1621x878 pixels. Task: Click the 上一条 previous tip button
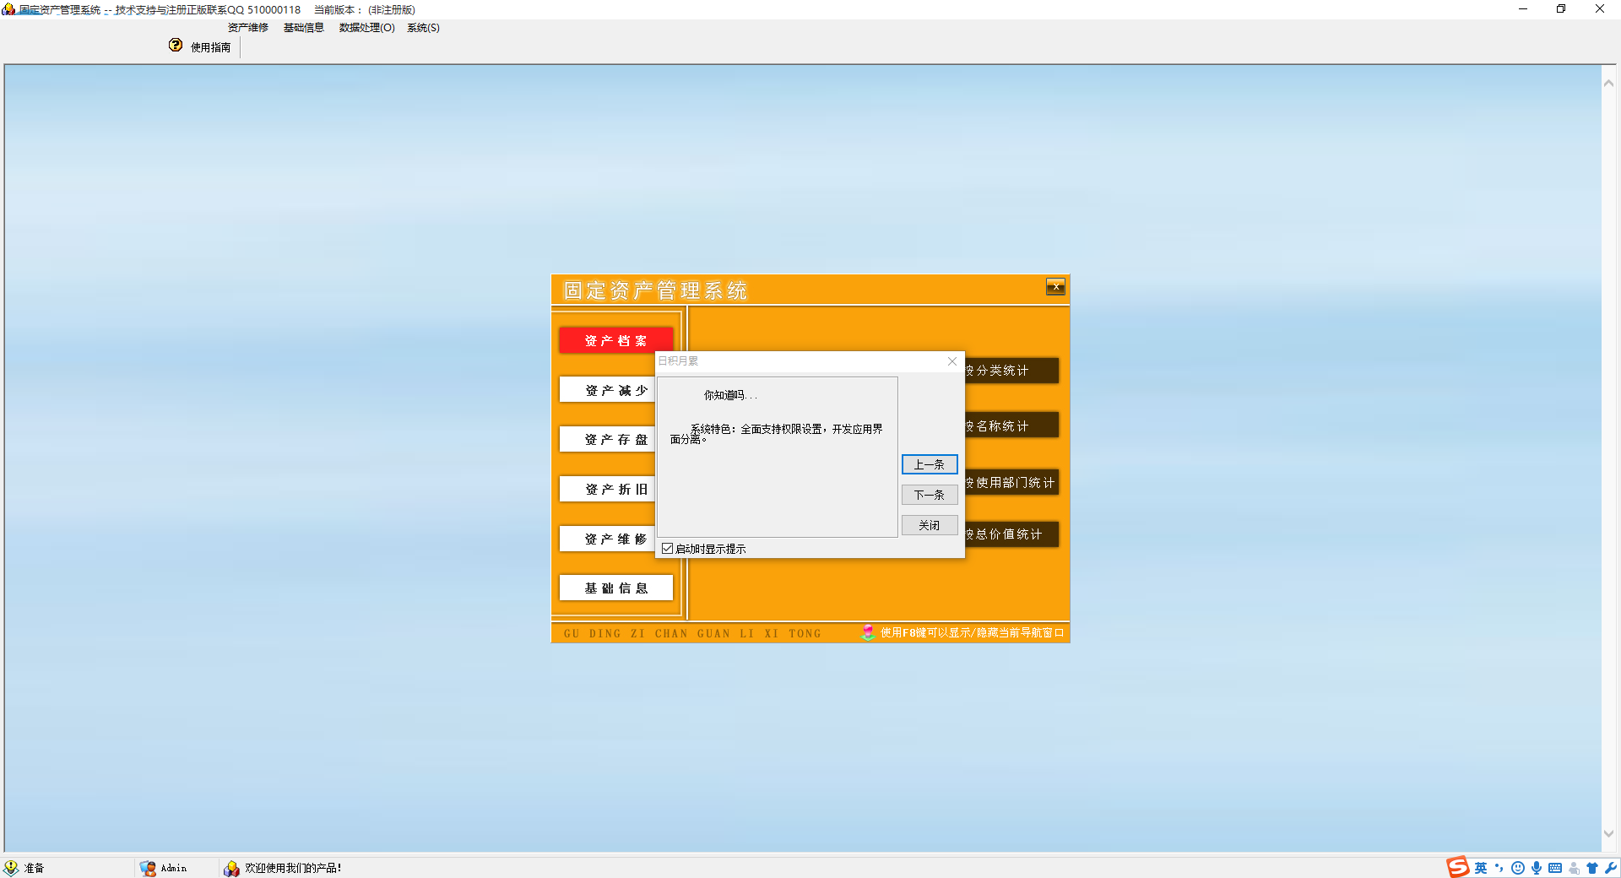click(929, 464)
